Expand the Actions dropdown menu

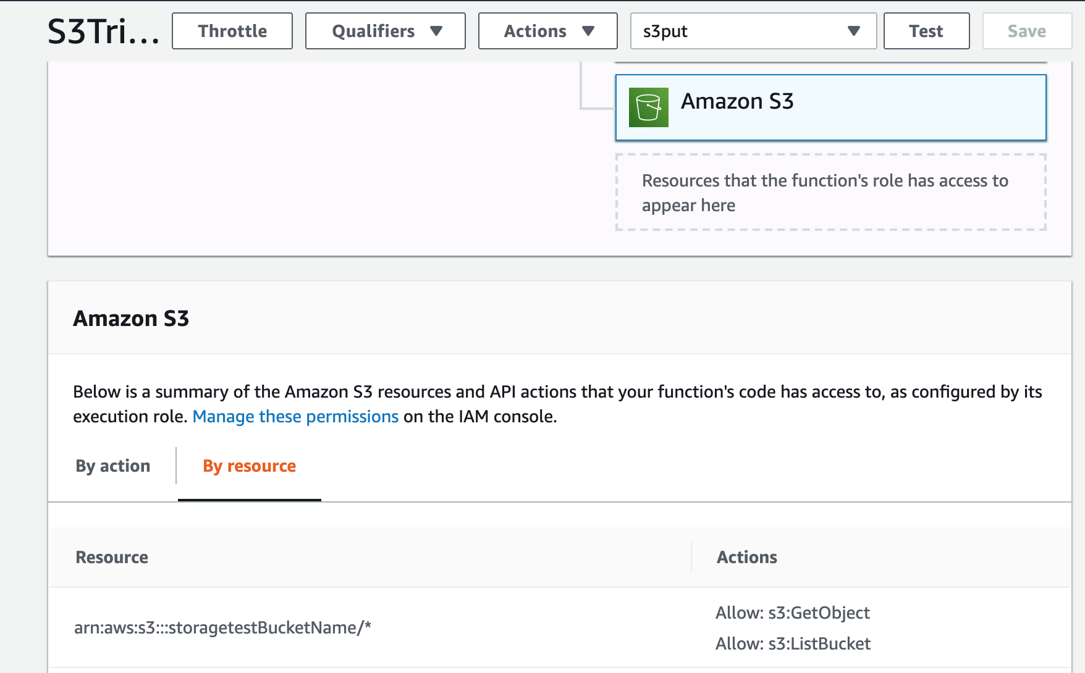(x=547, y=31)
